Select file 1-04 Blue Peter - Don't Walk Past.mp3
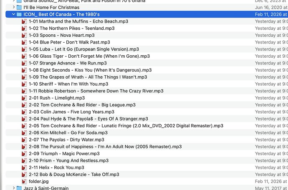The image size is (288, 190). pyautogui.click(x=69, y=42)
